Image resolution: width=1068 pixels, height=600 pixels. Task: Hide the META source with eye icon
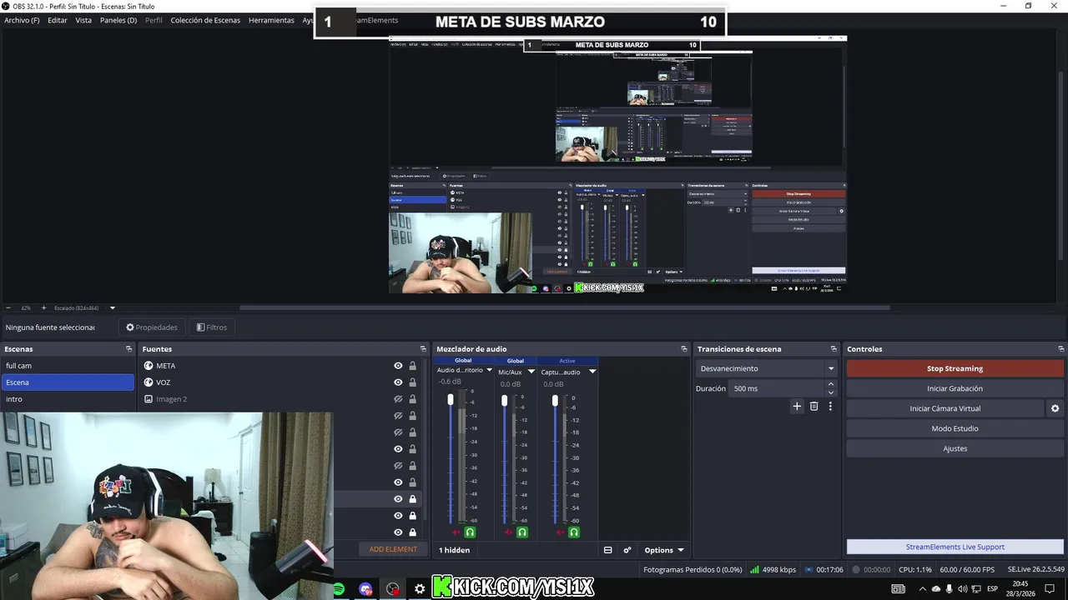pyautogui.click(x=398, y=366)
